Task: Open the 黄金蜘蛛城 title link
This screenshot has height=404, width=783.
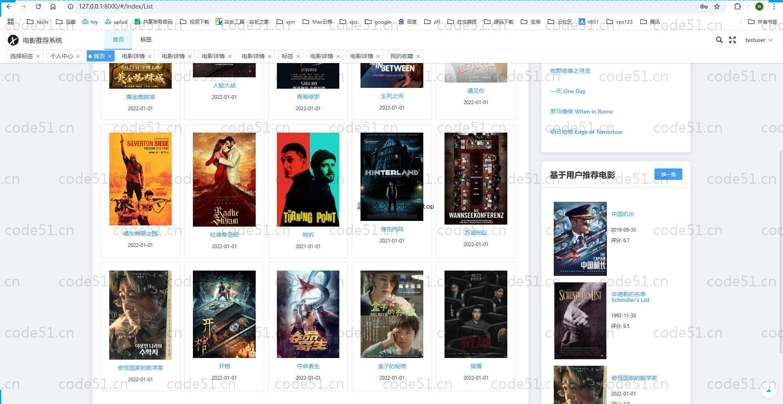Action: (x=140, y=97)
